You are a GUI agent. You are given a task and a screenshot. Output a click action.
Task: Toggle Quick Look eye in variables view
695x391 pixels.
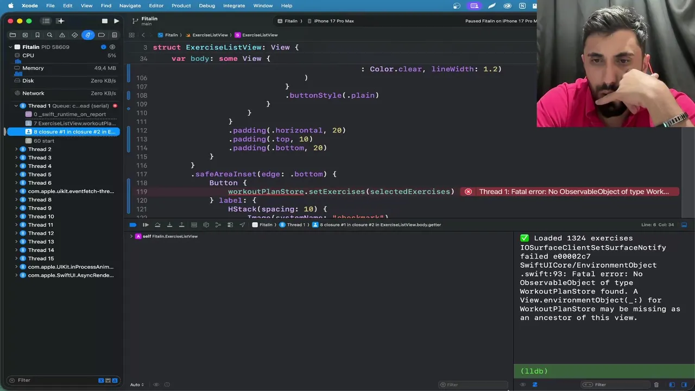click(x=156, y=384)
